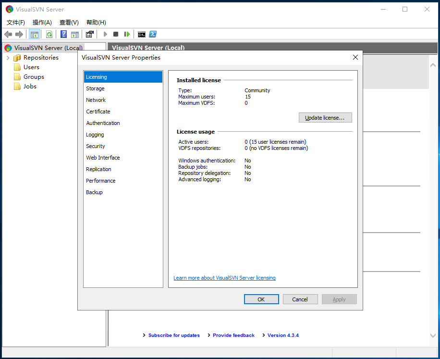The height and width of the screenshot is (359, 440).
Task: Open the PowerShell toolbar icon
Action: 153,34
